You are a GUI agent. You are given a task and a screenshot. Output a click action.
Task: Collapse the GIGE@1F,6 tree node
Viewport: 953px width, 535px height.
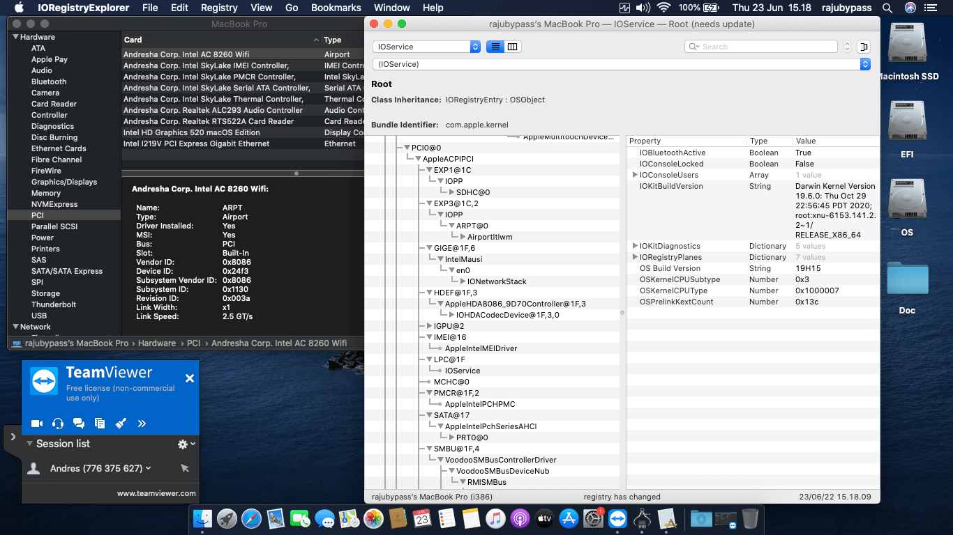pyautogui.click(x=429, y=248)
